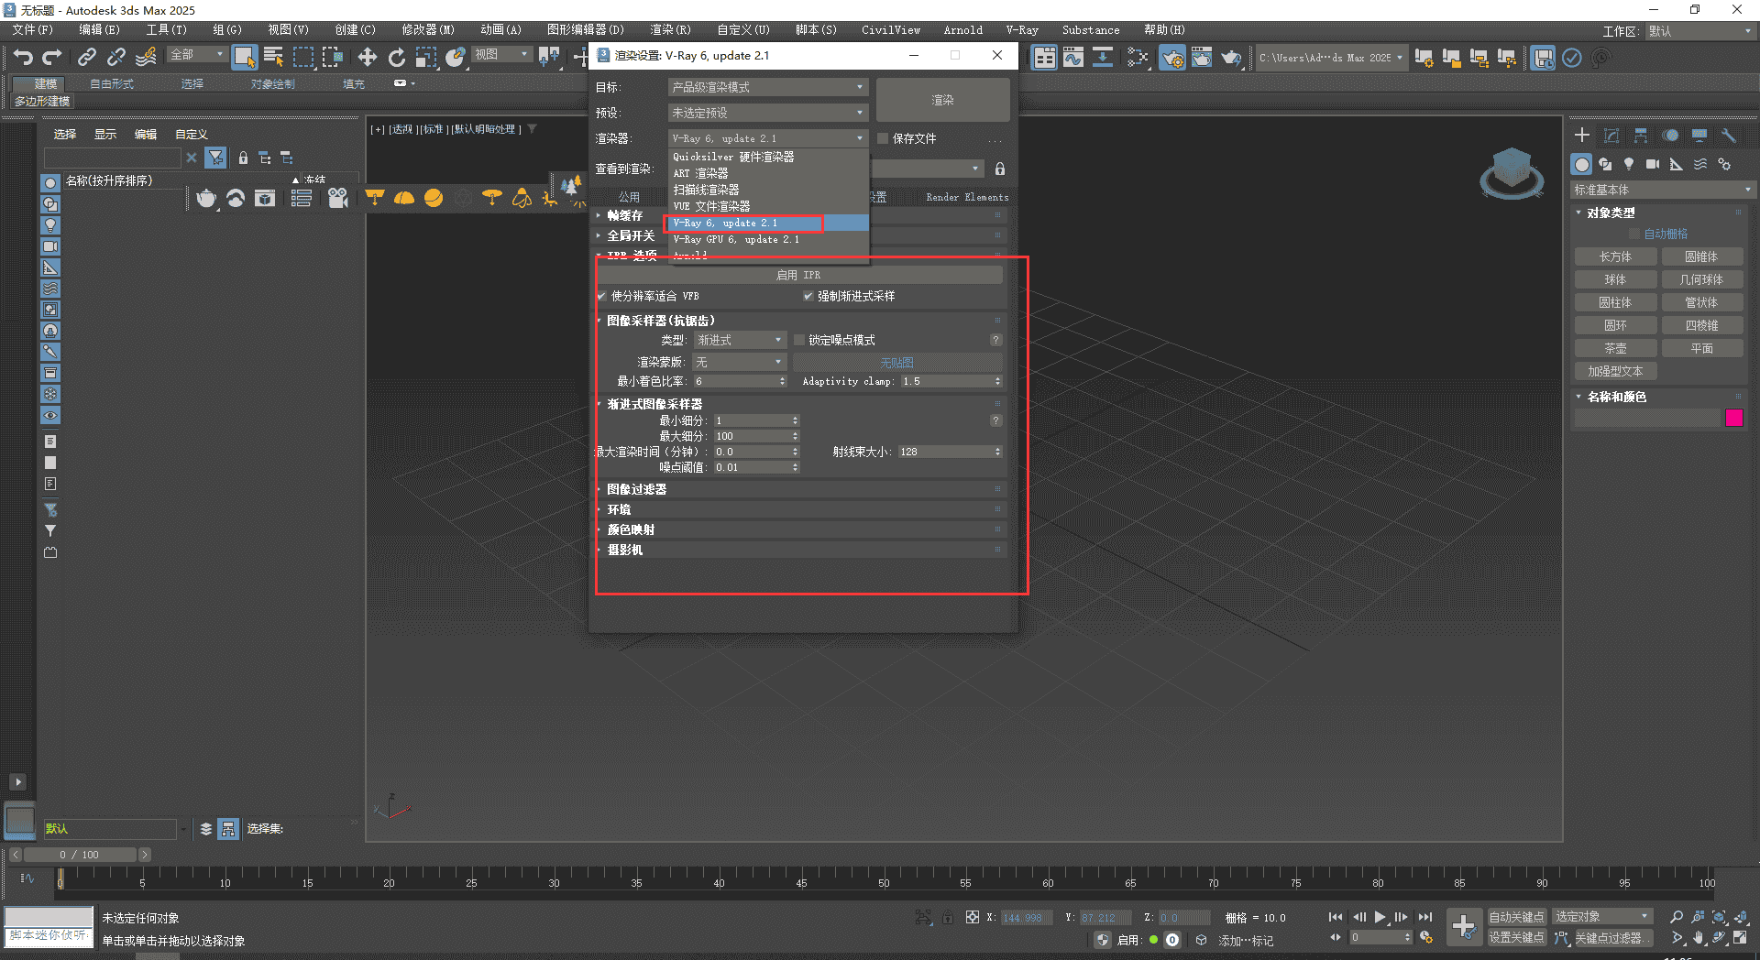Open Select by Name from the toolbar
Image resolution: width=1760 pixels, height=960 pixels.
tap(273, 57)
